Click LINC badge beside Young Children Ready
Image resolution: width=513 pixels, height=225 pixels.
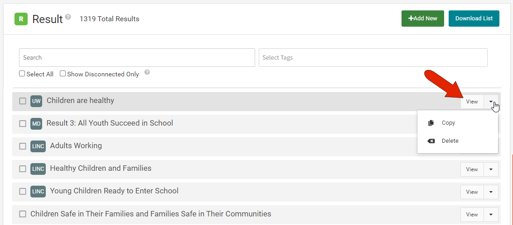click(x=38, y=192)
